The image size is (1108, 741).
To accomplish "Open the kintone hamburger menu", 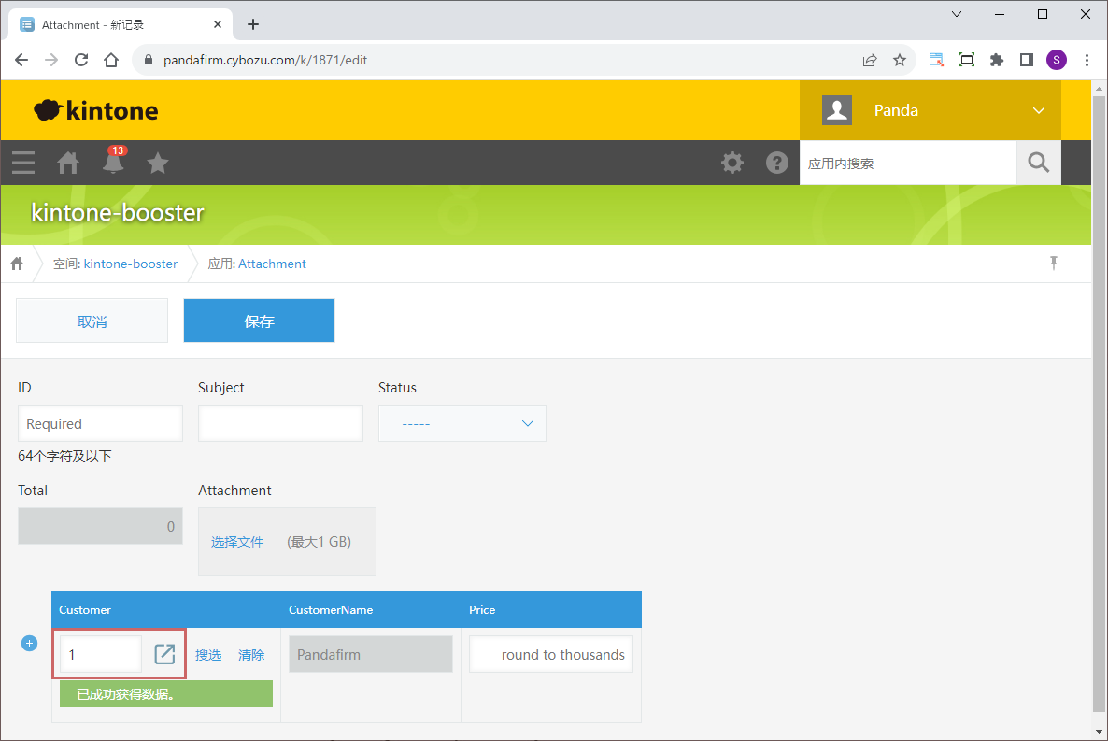I will coord(23,163).
